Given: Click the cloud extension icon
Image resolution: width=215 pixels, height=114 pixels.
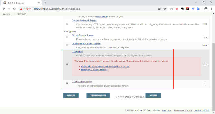Looking at the screenshot, I should pos(172,9).
